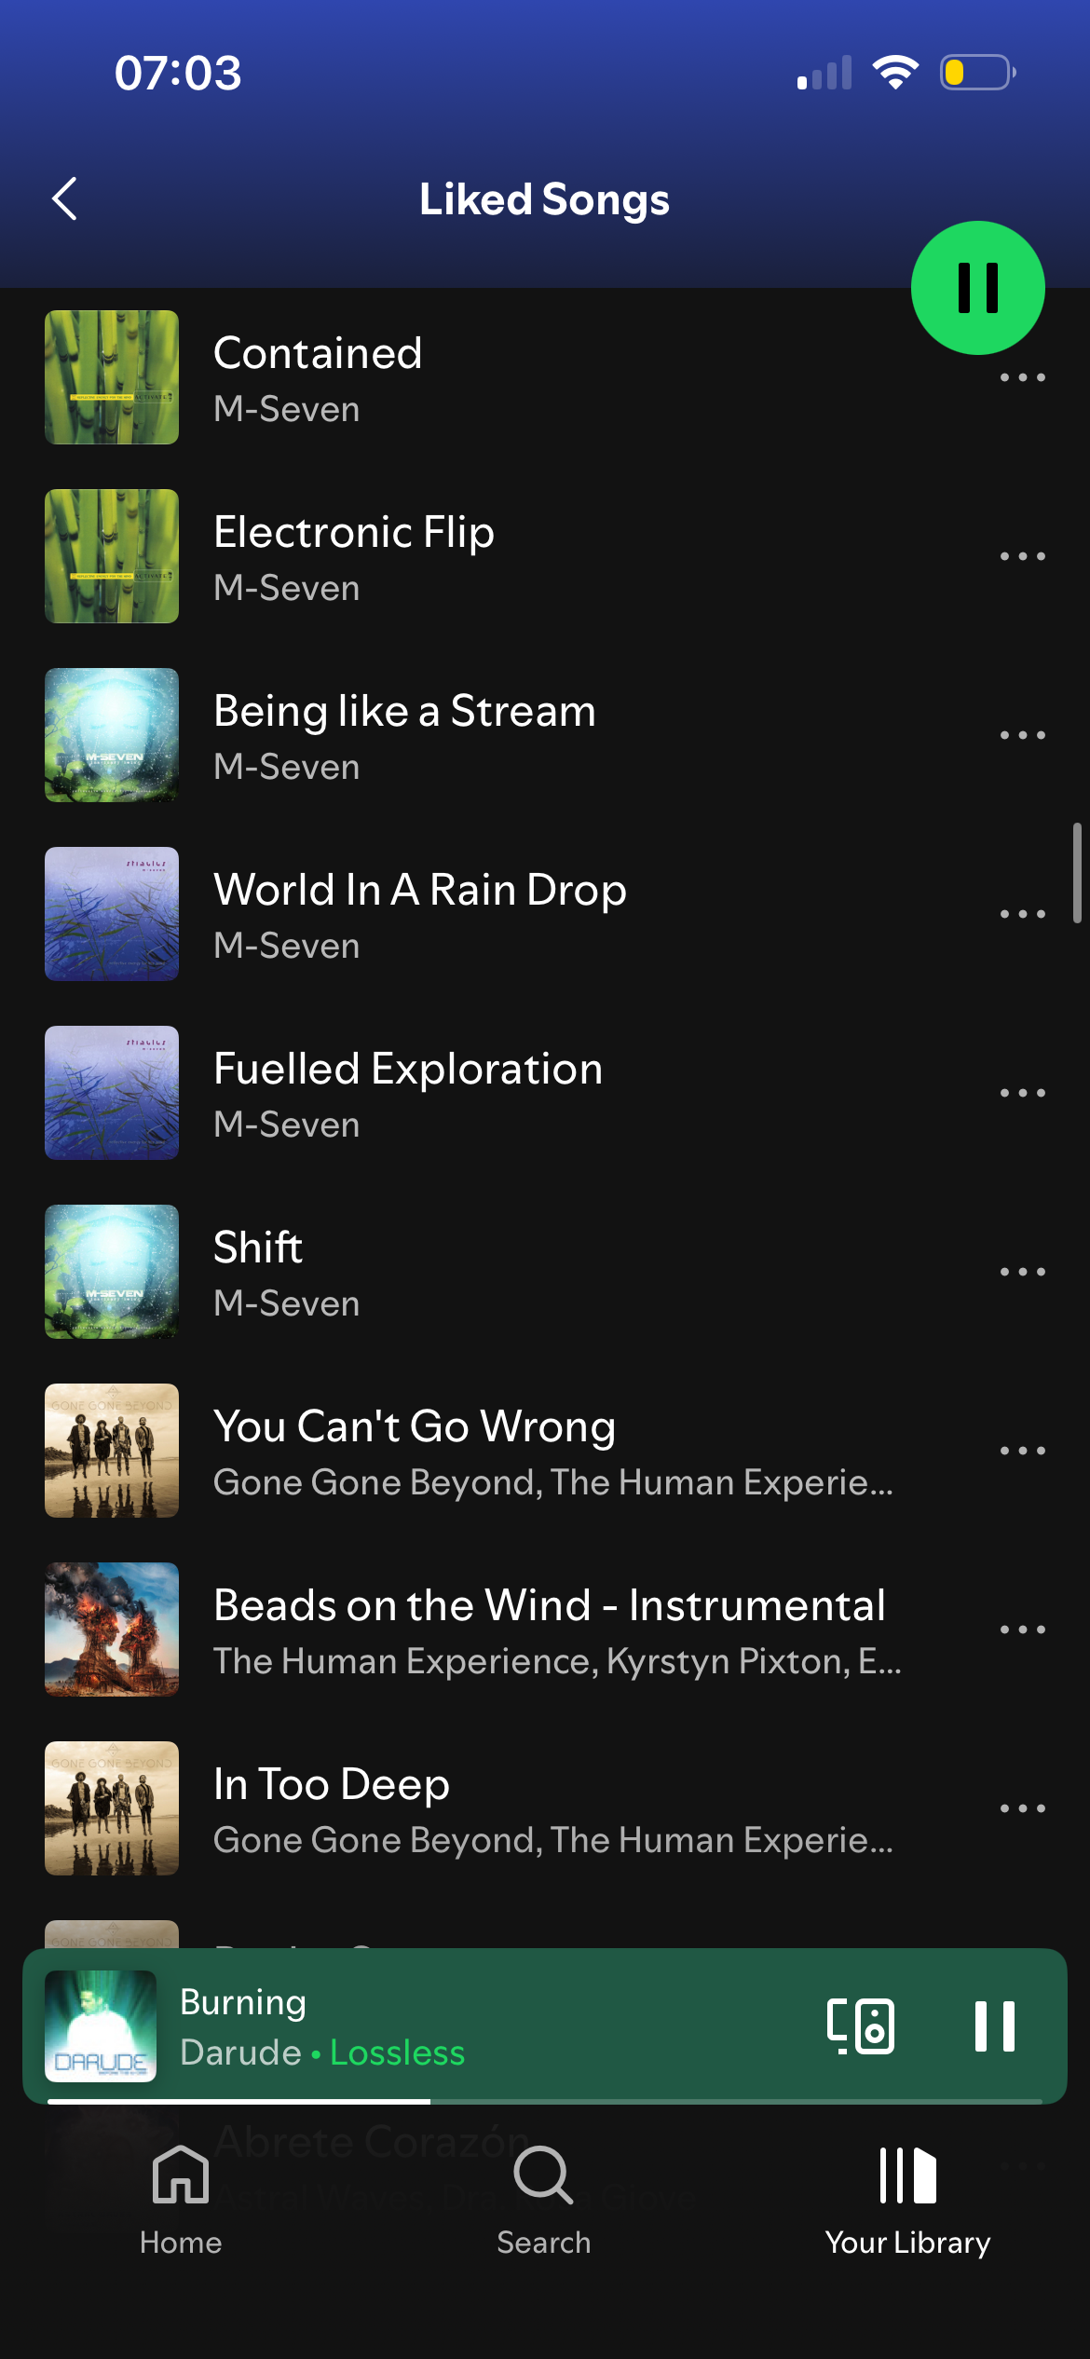
Task: Tap the Your Library tab icon
Action: coord(907,2175)
